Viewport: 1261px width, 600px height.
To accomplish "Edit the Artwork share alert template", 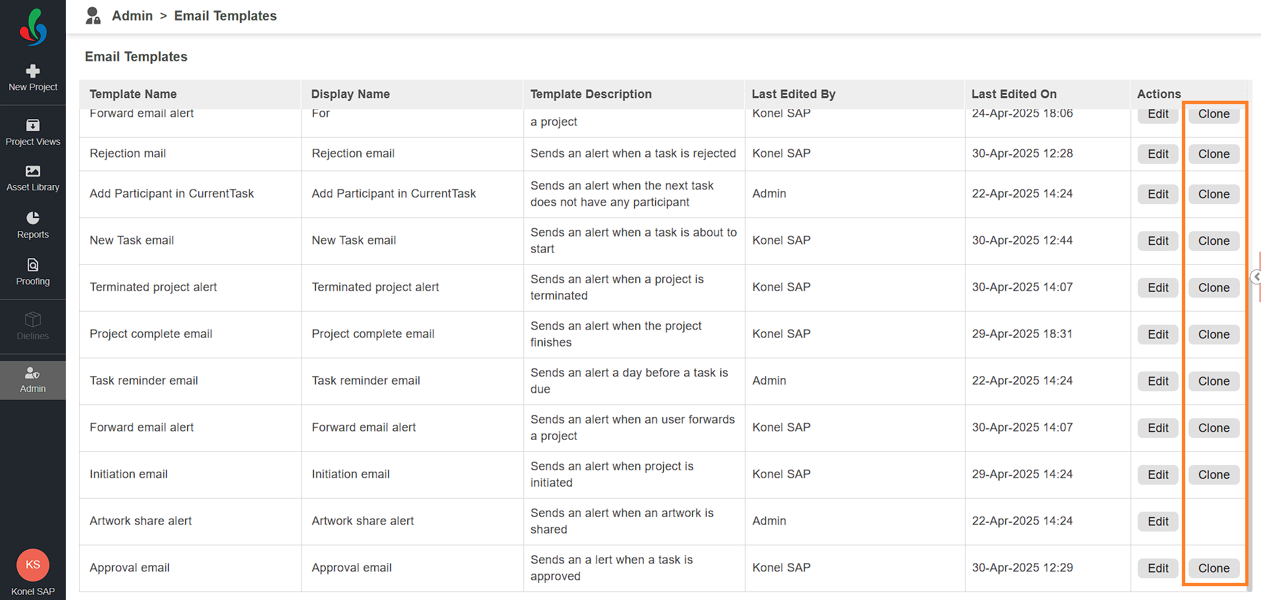I will point(1158,522).
